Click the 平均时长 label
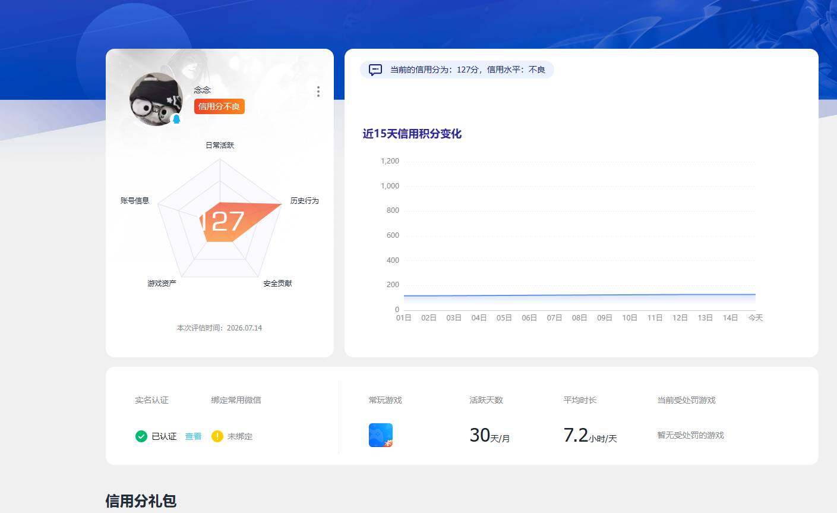 click(580, 400)
